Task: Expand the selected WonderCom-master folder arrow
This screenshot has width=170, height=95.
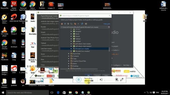Action: pyautogui.click(x=71, y=49)
